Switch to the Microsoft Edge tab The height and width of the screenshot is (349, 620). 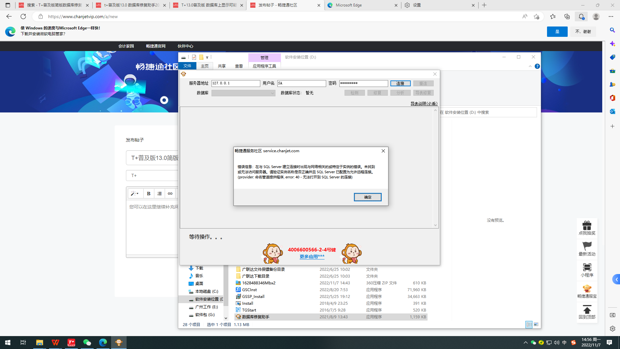tap(363, 5)
